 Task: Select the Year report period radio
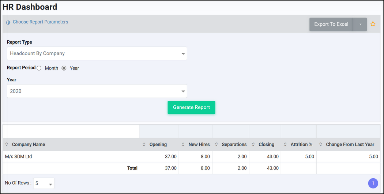tap(64, 68)
